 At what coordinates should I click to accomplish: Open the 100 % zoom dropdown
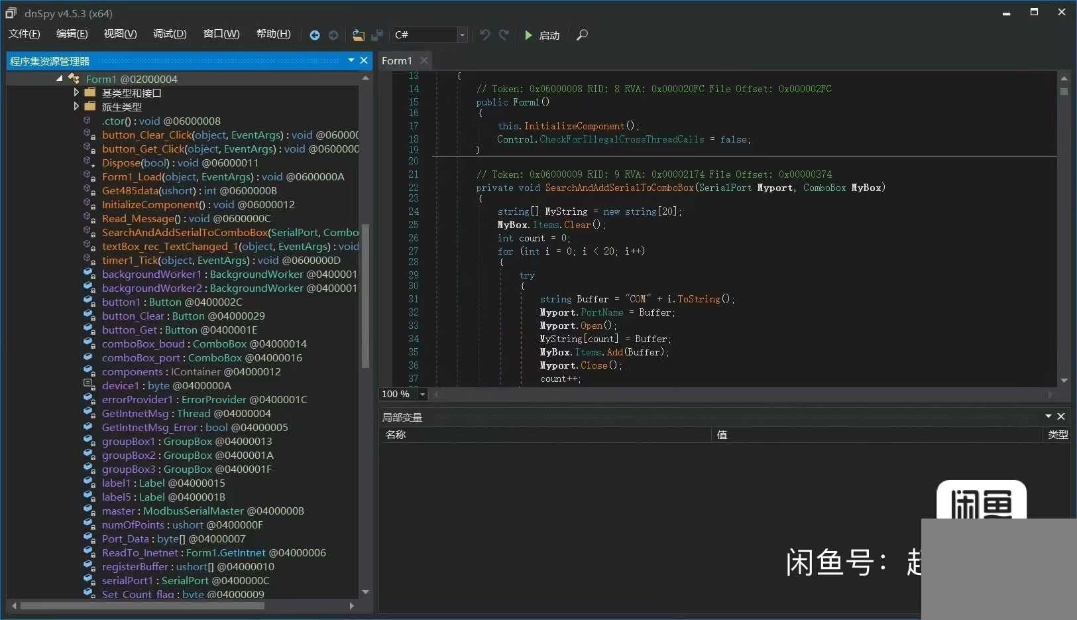(422, 394)
